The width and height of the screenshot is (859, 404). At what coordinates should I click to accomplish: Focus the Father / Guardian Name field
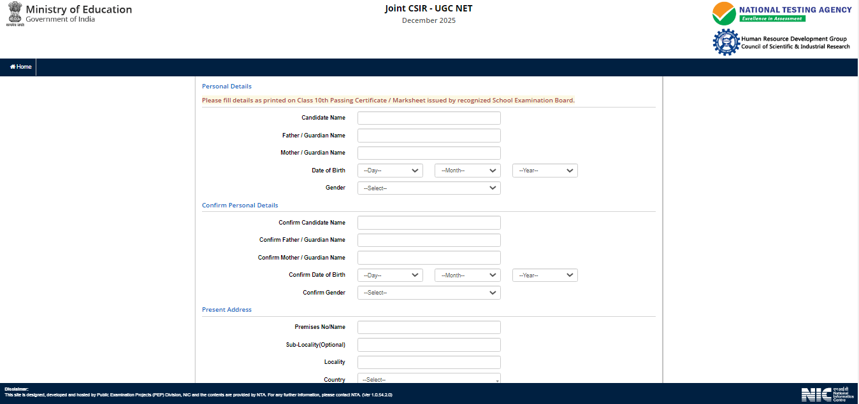point(429,136)
